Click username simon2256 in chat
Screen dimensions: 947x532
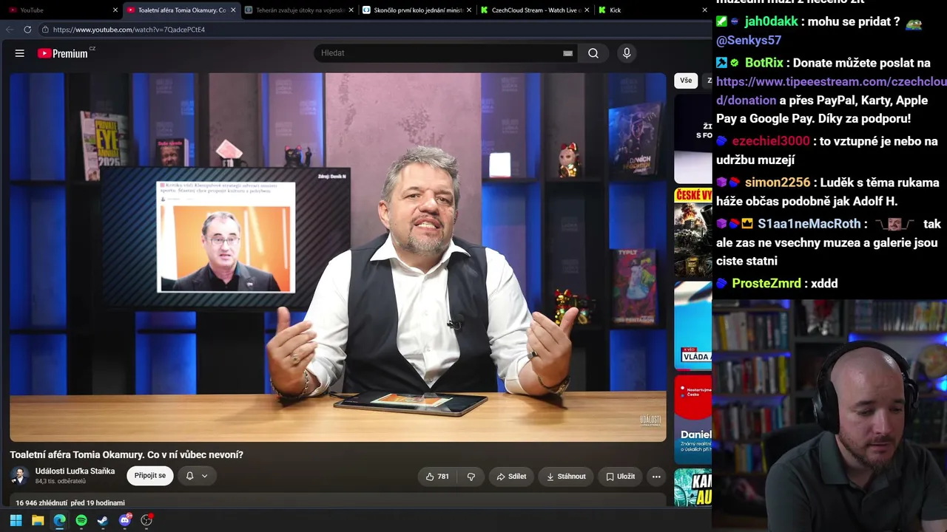[778, 183]
